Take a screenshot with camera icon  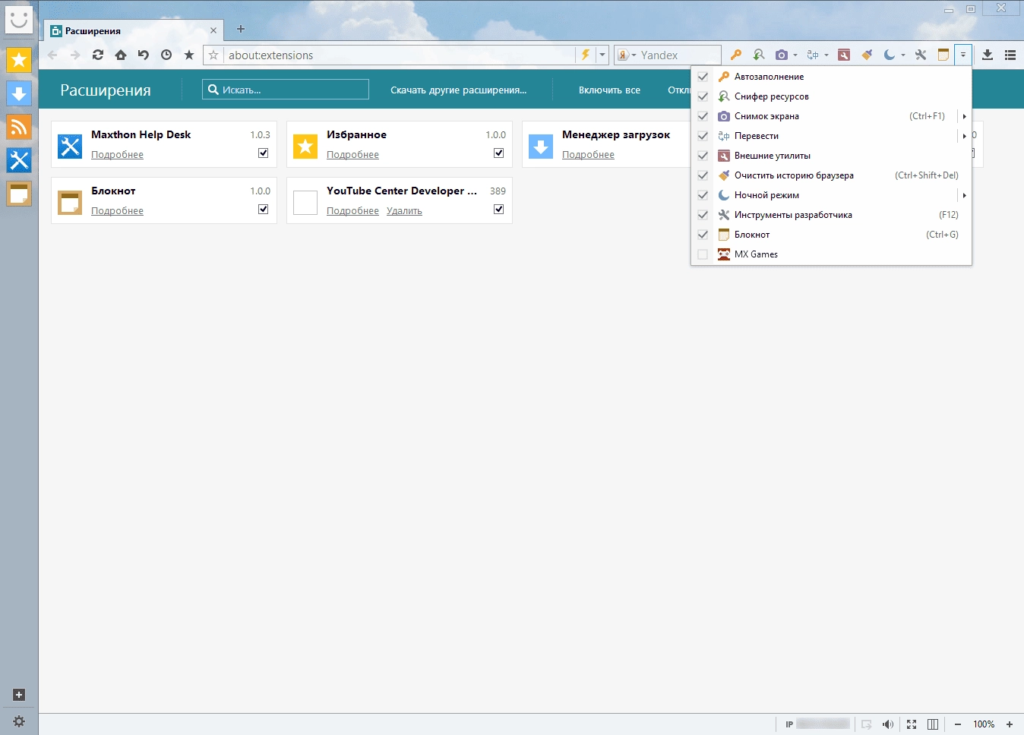(781, 55)
